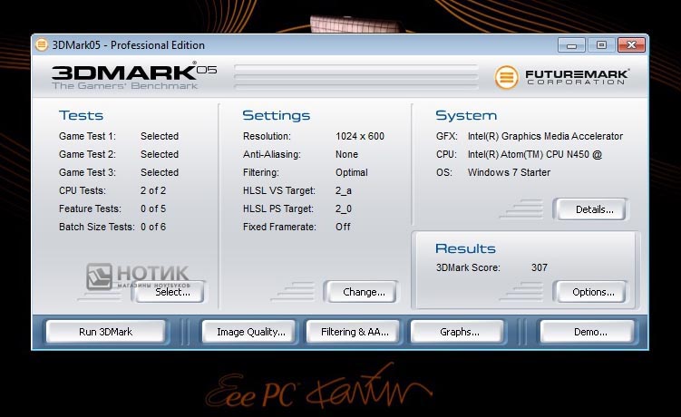This screenshot has width=681, height=417.
Task: Click the Results section heading
Action: coord(465,248)
